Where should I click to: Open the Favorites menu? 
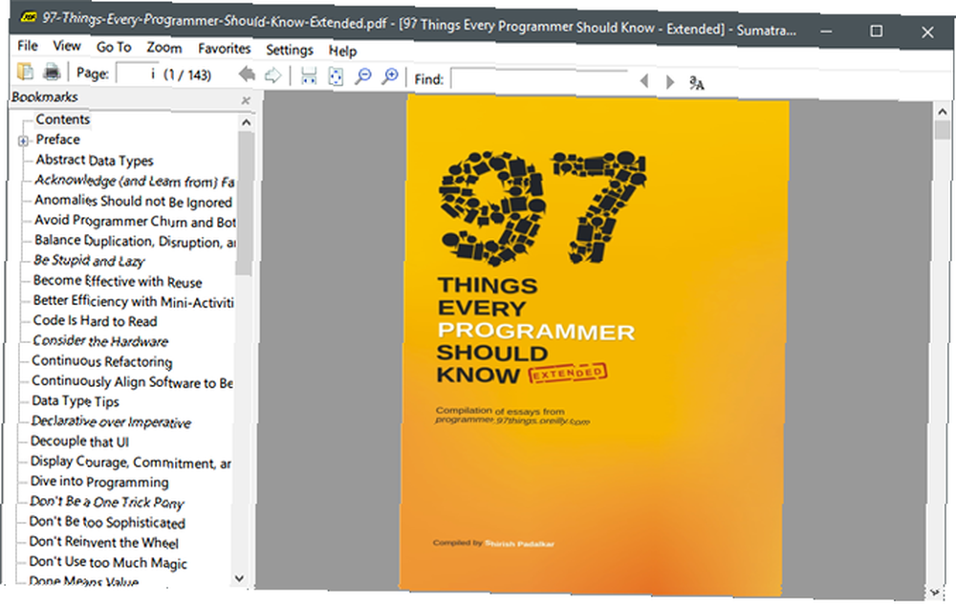tap(224, 49)
